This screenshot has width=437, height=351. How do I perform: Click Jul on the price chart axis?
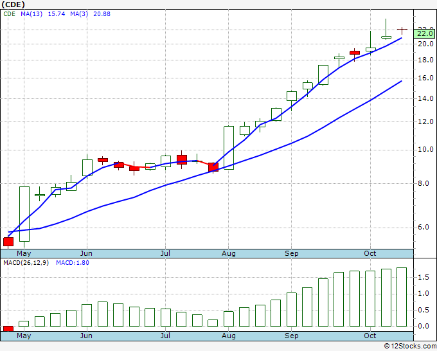coord(165,253)
